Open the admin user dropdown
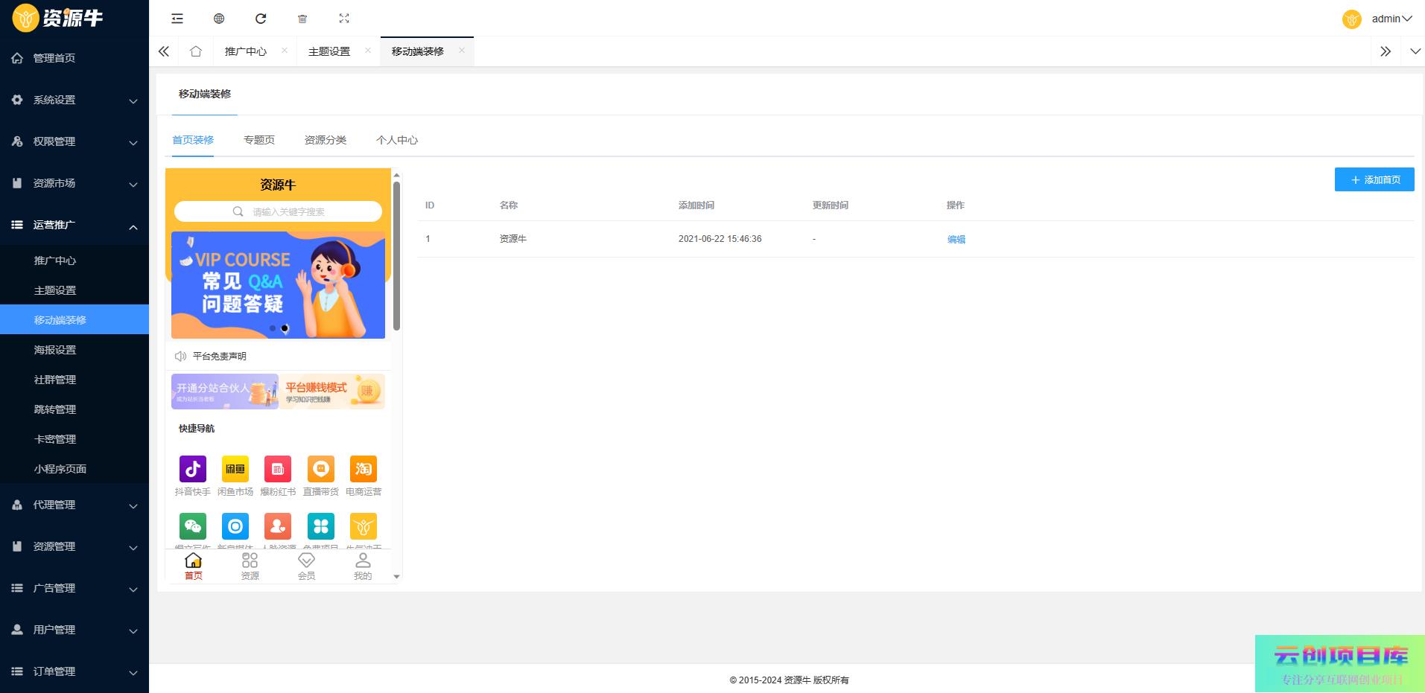 pos(1384,19)
